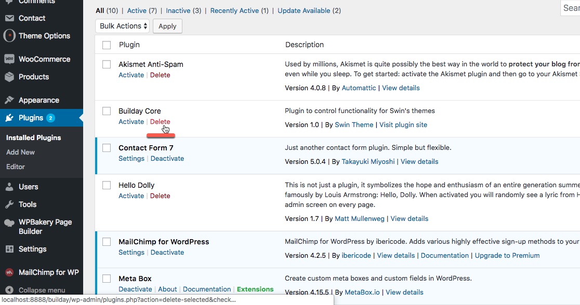Open Installed Plugins submenu item
This screenshot has height=305, width=580.
click(34, 138)
